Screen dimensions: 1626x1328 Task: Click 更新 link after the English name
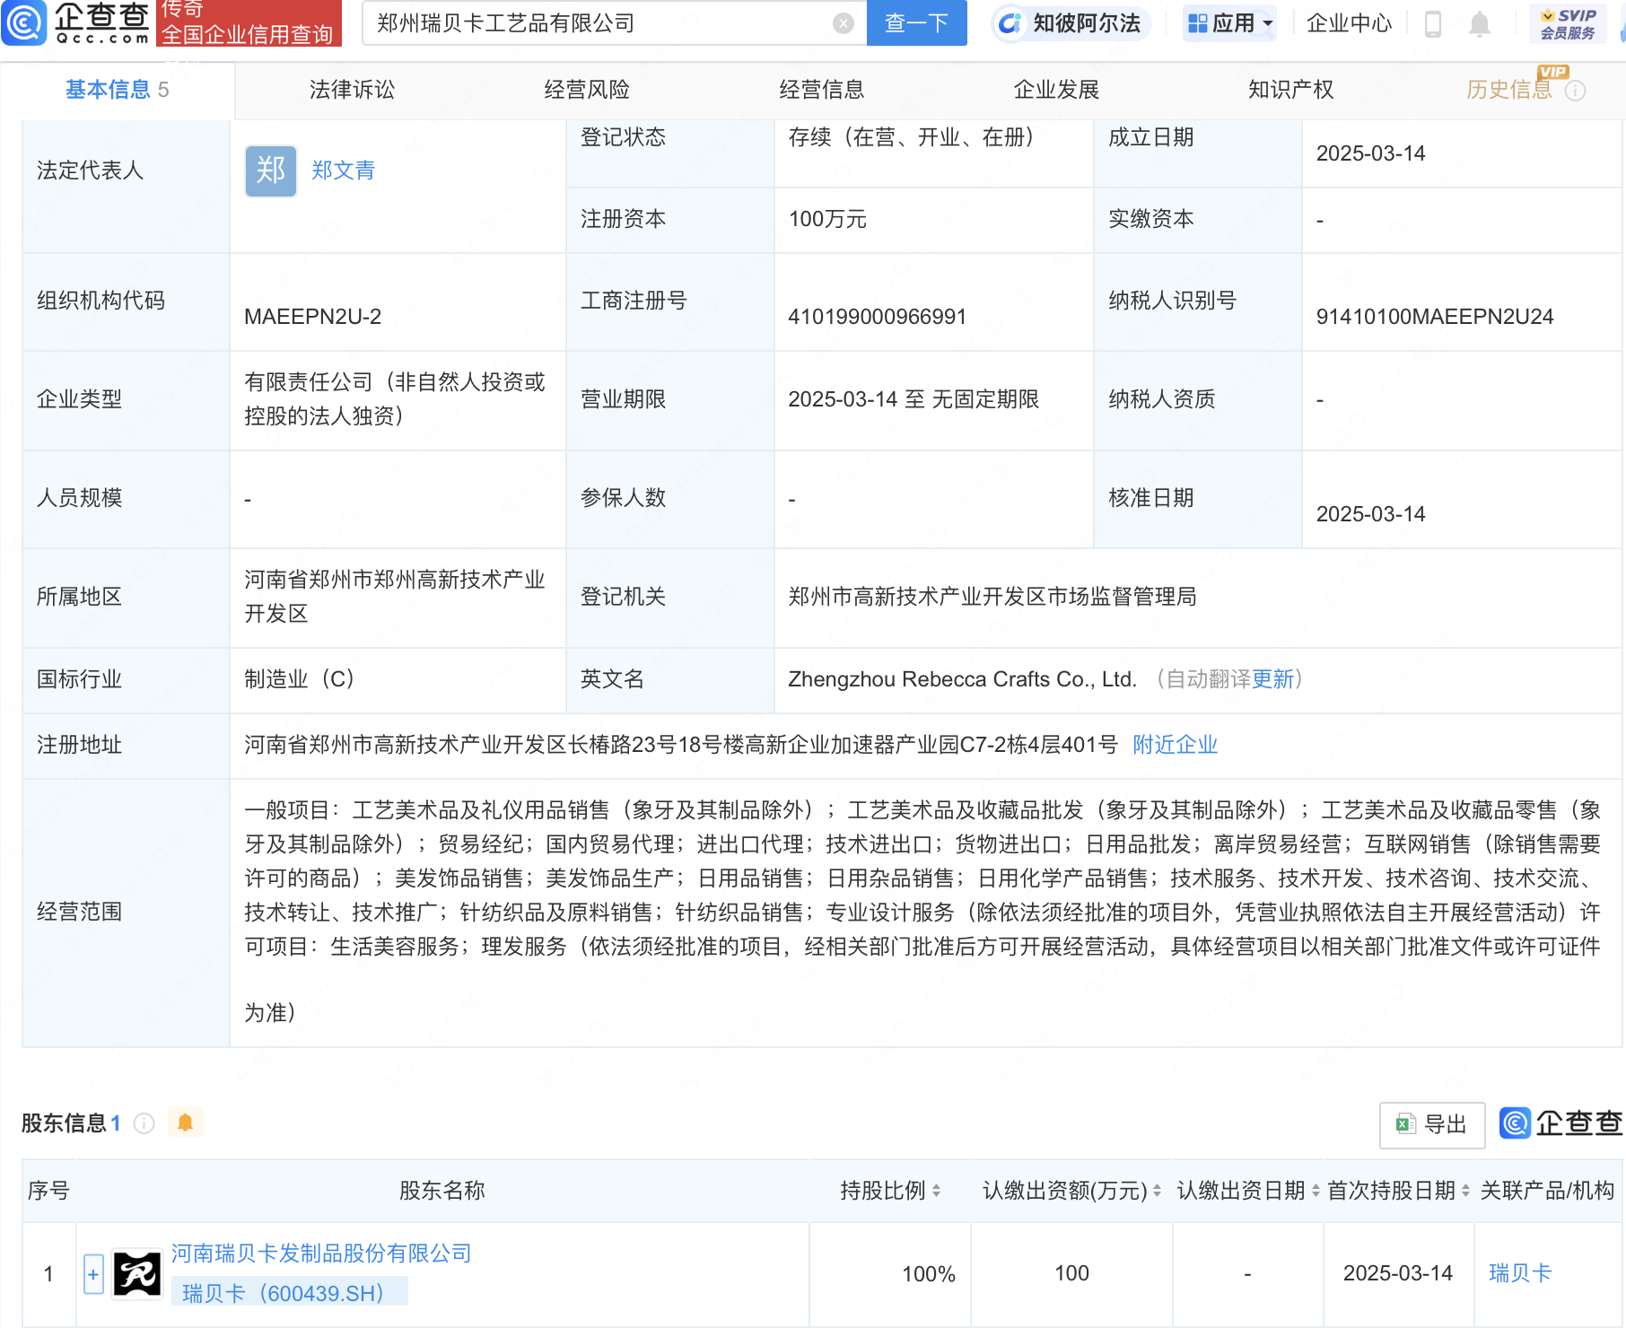tap(1272, 679)
